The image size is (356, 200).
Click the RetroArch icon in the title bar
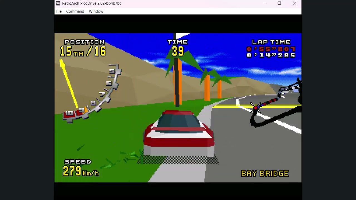tap(58, 3)
